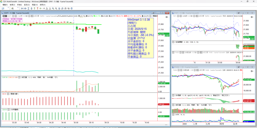Toggle the 水母鏈 indicator status box
Viewport: 257px width, 128px height.
pos(173,95)
